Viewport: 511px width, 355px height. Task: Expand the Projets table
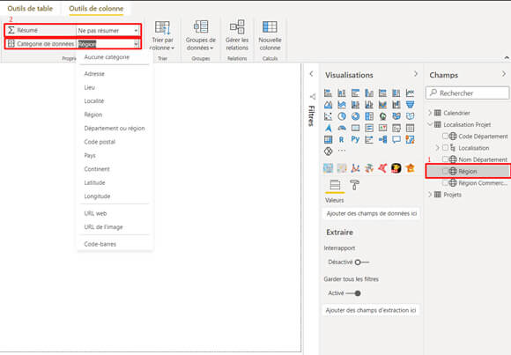(430, 195)
